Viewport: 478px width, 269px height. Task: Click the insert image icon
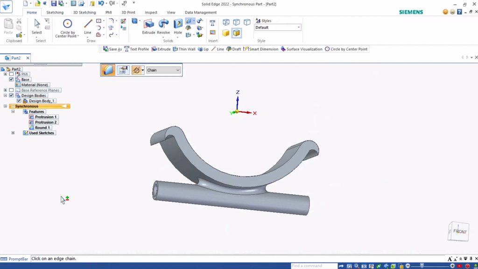pos(212,33)
